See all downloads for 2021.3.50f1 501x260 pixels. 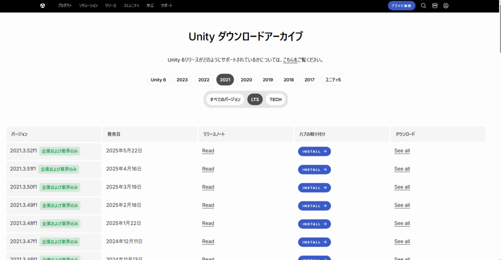coord(402,187)
